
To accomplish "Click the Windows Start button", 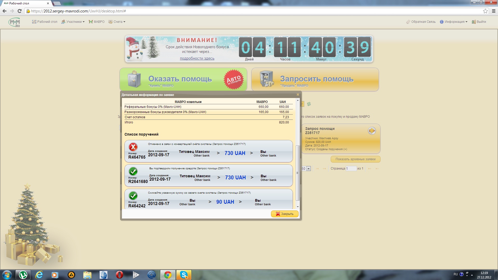I will (x=7, y=275).
